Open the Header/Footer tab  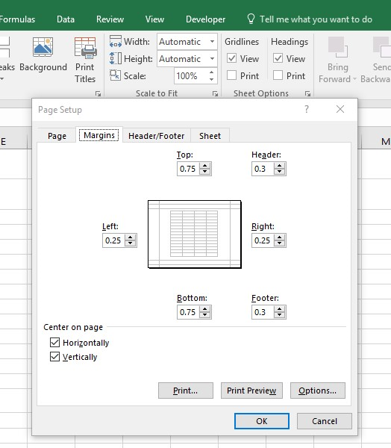[x=157, y=136]
